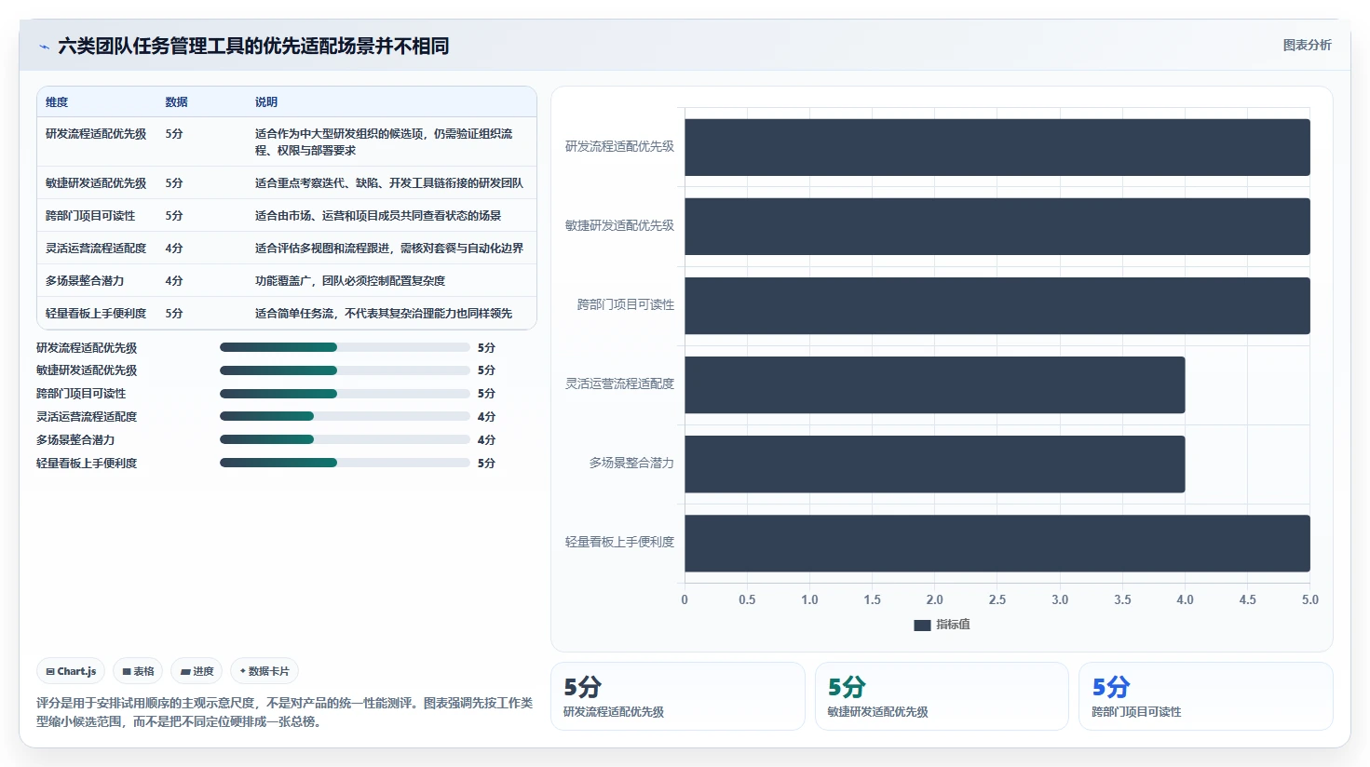Screen dimensions: 1370x767
Task: Click the 敏捷研发适配优先级 progress bar
Action: point(345,370)
